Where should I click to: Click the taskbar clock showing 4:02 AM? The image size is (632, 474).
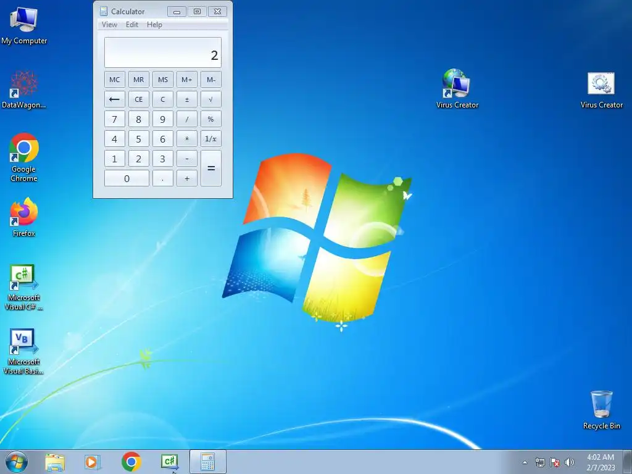tap(601, 462)
